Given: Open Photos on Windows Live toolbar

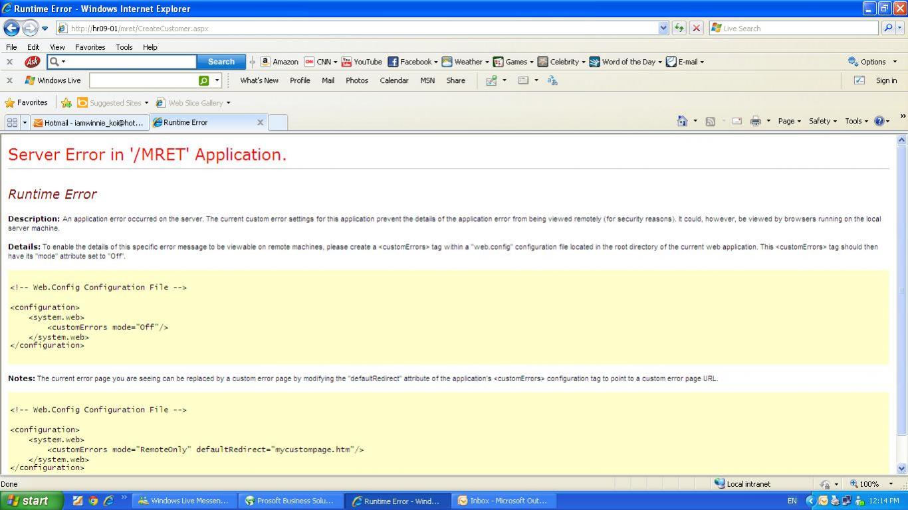Looking at the screenshot, I should click(x=357, y=80).
